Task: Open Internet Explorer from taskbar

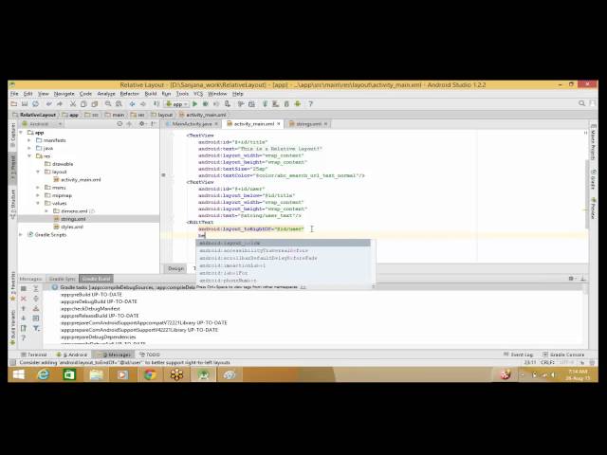Action: [43, 374]
